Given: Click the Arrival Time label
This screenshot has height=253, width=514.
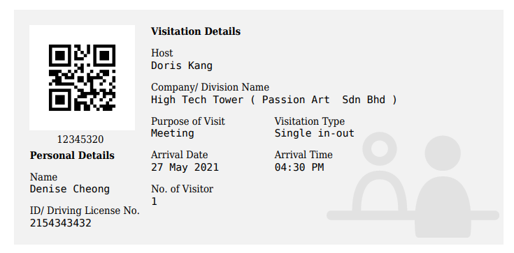Looking at the screenshot, I should point(304,155).
